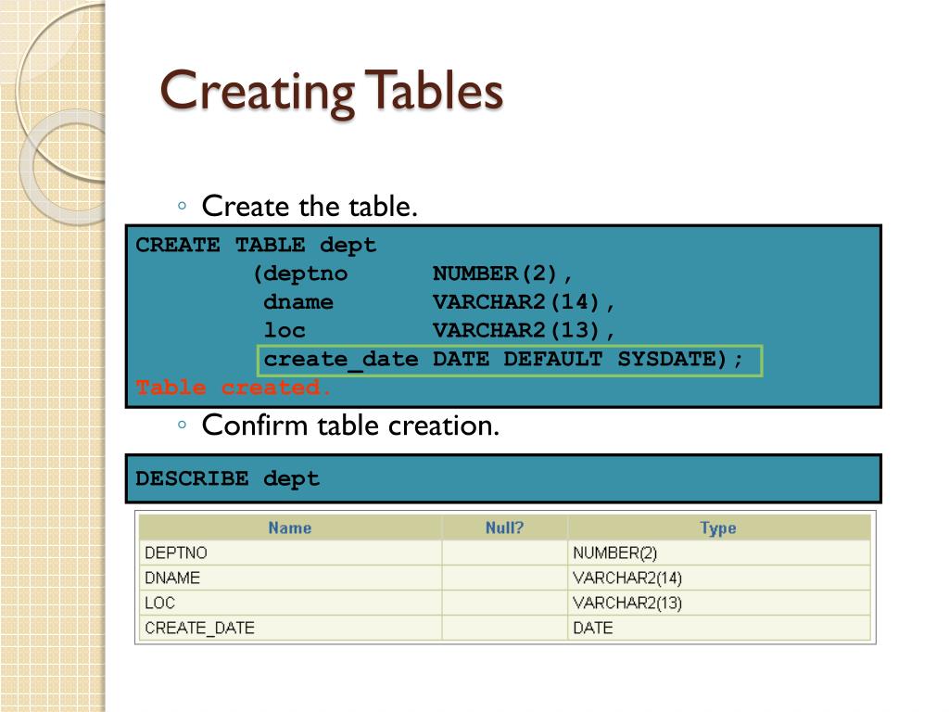Click the 'Name' column header
Viewport: 949px width, 712px height.
pos(290,528)
